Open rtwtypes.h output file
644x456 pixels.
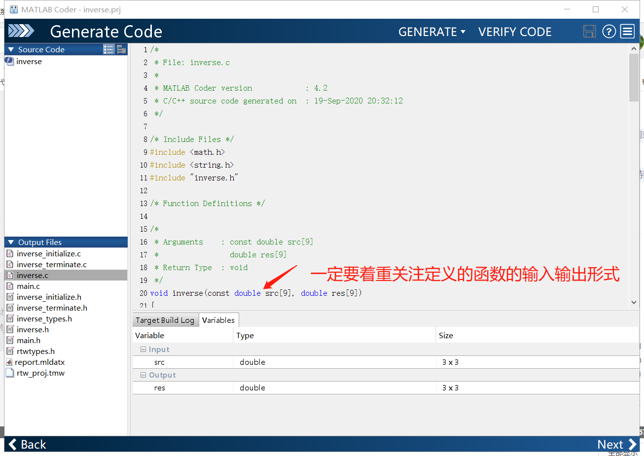click(x=36, y=351)
